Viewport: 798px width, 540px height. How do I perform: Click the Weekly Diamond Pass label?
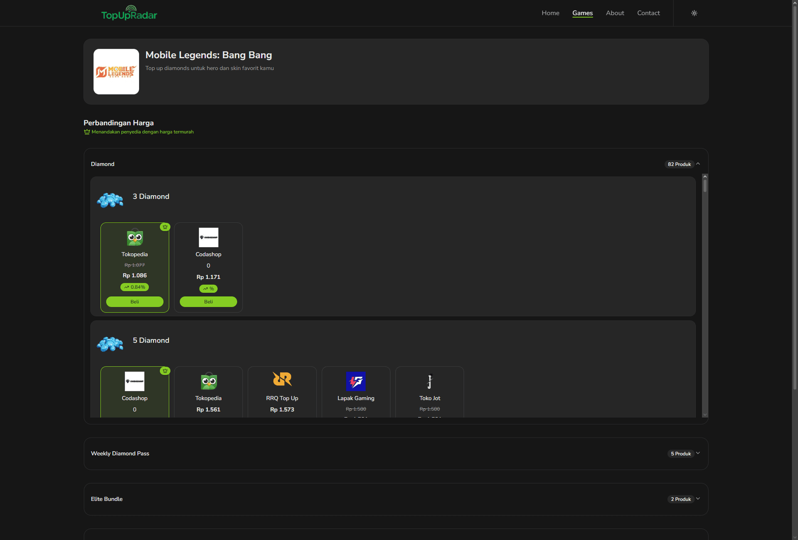pos(120,454)
